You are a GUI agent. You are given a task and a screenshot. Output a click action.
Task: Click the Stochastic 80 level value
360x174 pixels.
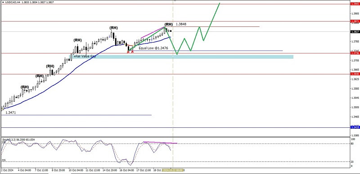(352, 144)
